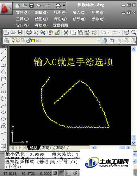137x176 pixels.
Task: Click 3D DWF export icon
Action: [50, 32]
